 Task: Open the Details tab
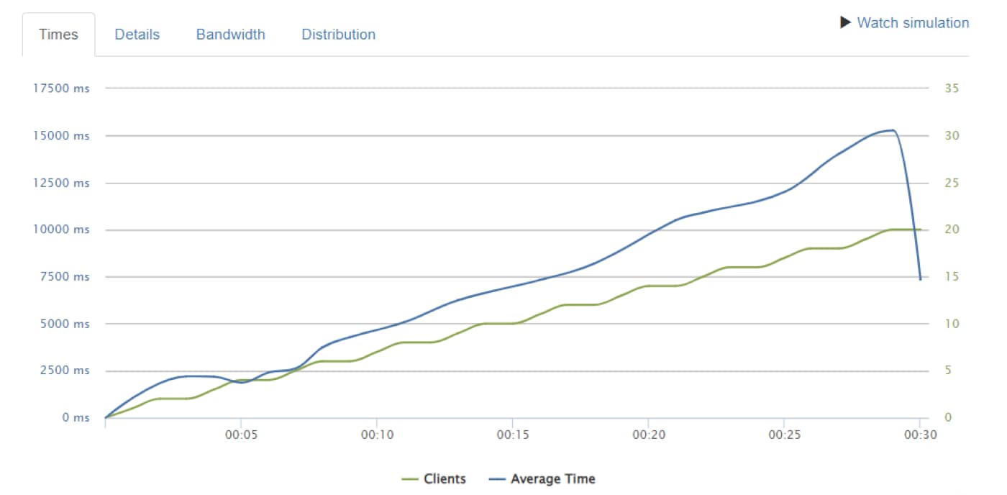coord(137,35)
